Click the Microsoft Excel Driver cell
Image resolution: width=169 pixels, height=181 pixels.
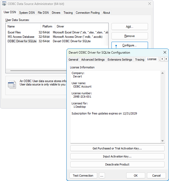(81, 32)
